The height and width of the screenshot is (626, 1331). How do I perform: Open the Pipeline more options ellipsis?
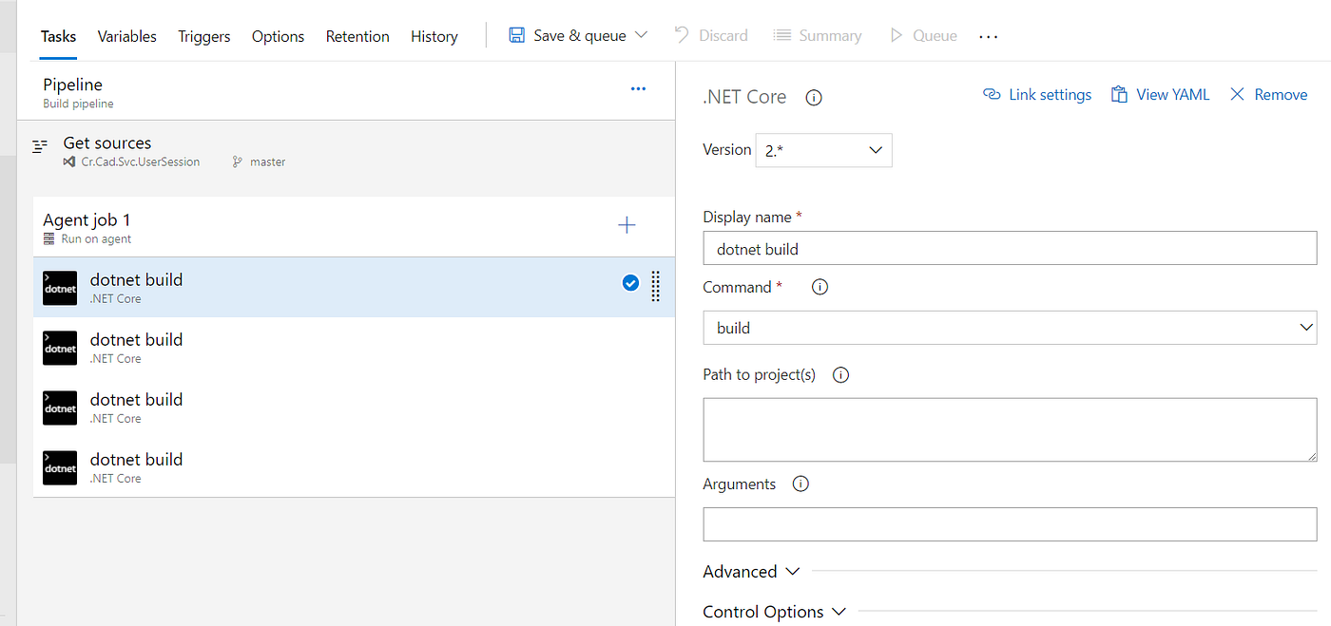click(638, 88)
